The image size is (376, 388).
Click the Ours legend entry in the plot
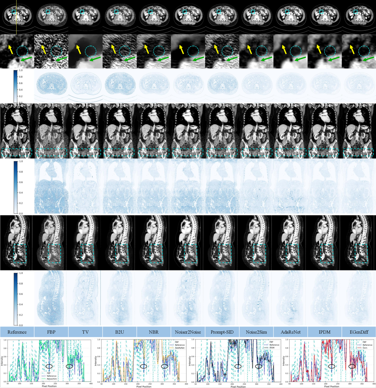tap(362, 348)
